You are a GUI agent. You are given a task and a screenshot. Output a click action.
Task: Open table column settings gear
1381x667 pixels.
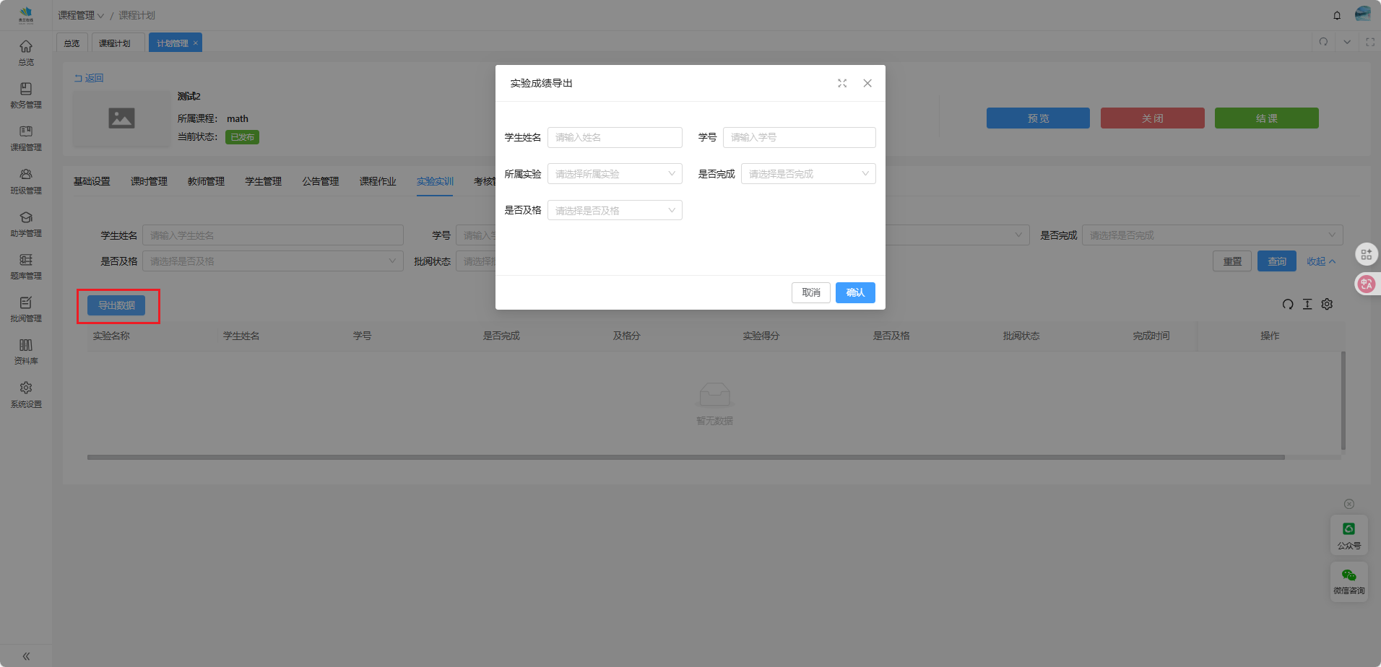pyautogui.click(x=1327, y=305)
